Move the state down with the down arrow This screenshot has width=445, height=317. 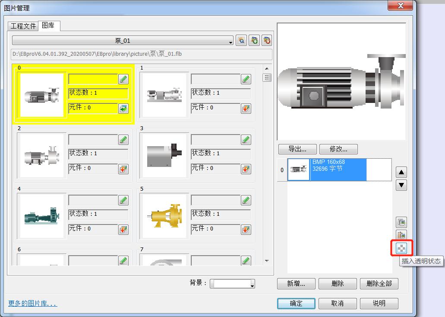tap(401, 185)
